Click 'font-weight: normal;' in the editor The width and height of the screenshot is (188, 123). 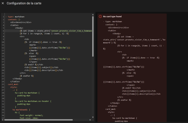[x=31, y=115]
